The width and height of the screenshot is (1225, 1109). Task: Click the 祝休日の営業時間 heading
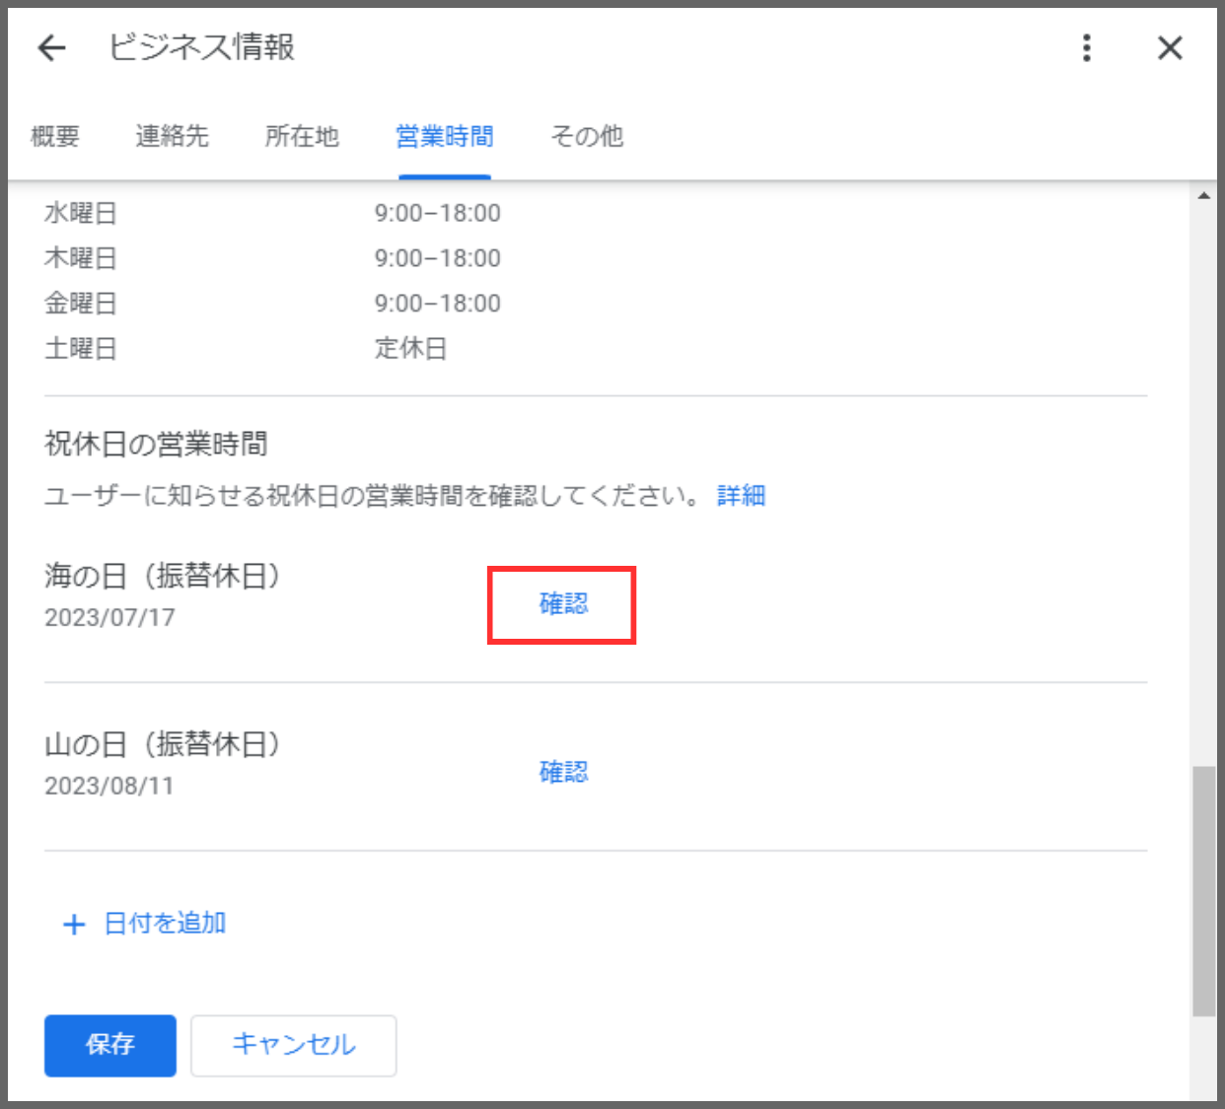point(156,445)
